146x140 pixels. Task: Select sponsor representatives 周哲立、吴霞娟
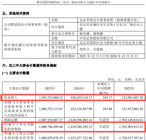click(x=91, y=49)
